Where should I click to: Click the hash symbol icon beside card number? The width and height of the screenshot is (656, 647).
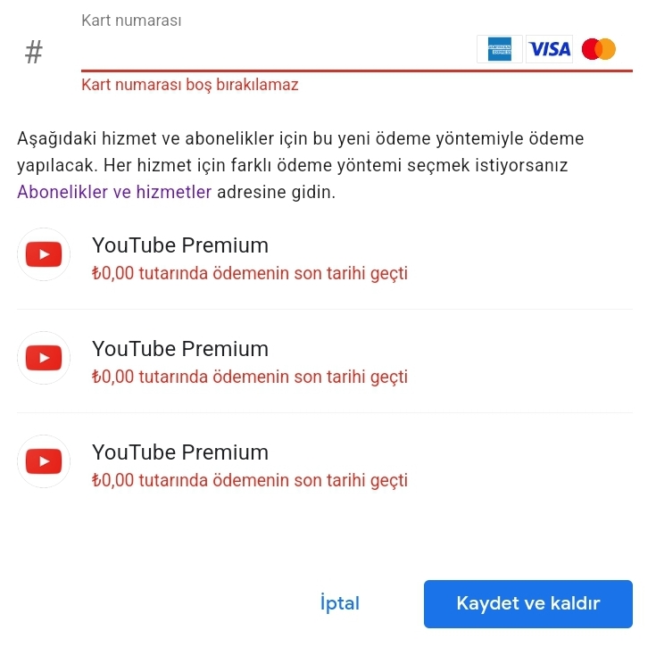34,53
